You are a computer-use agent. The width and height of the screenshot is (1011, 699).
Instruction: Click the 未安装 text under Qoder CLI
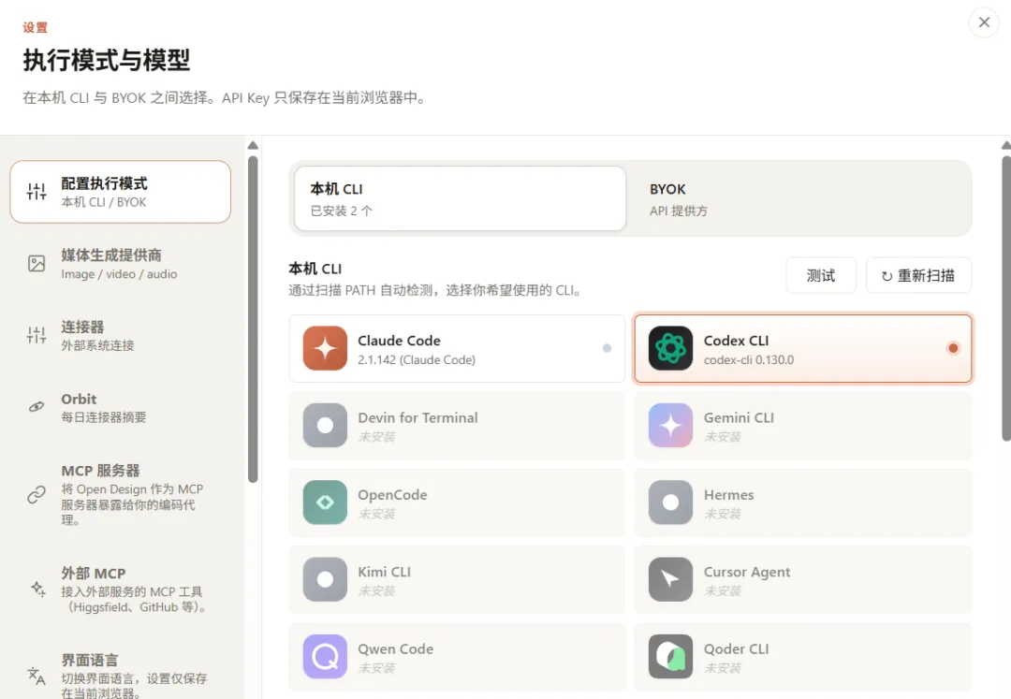coord(722,668)
